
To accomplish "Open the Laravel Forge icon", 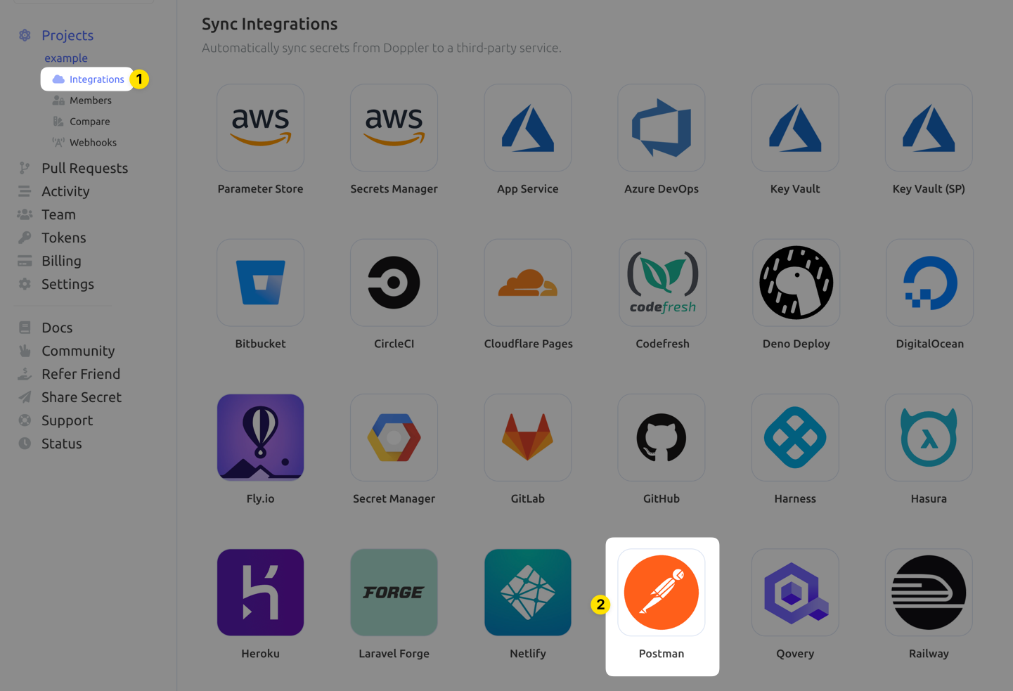I will tap(394, 593).
